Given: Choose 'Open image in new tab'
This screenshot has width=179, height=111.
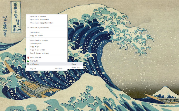Looking at the screenshot, I should [47, 40].
